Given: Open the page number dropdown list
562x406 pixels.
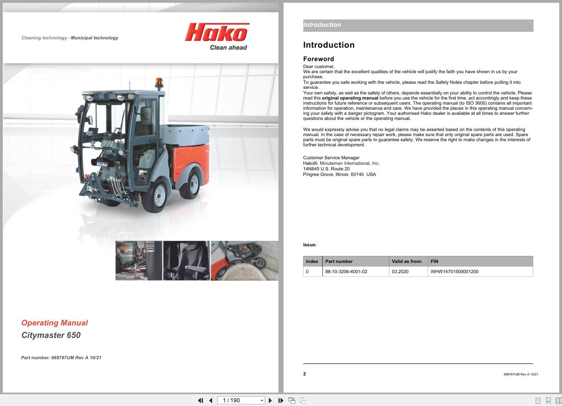Looking at the screenshot, I should [261, 400].
